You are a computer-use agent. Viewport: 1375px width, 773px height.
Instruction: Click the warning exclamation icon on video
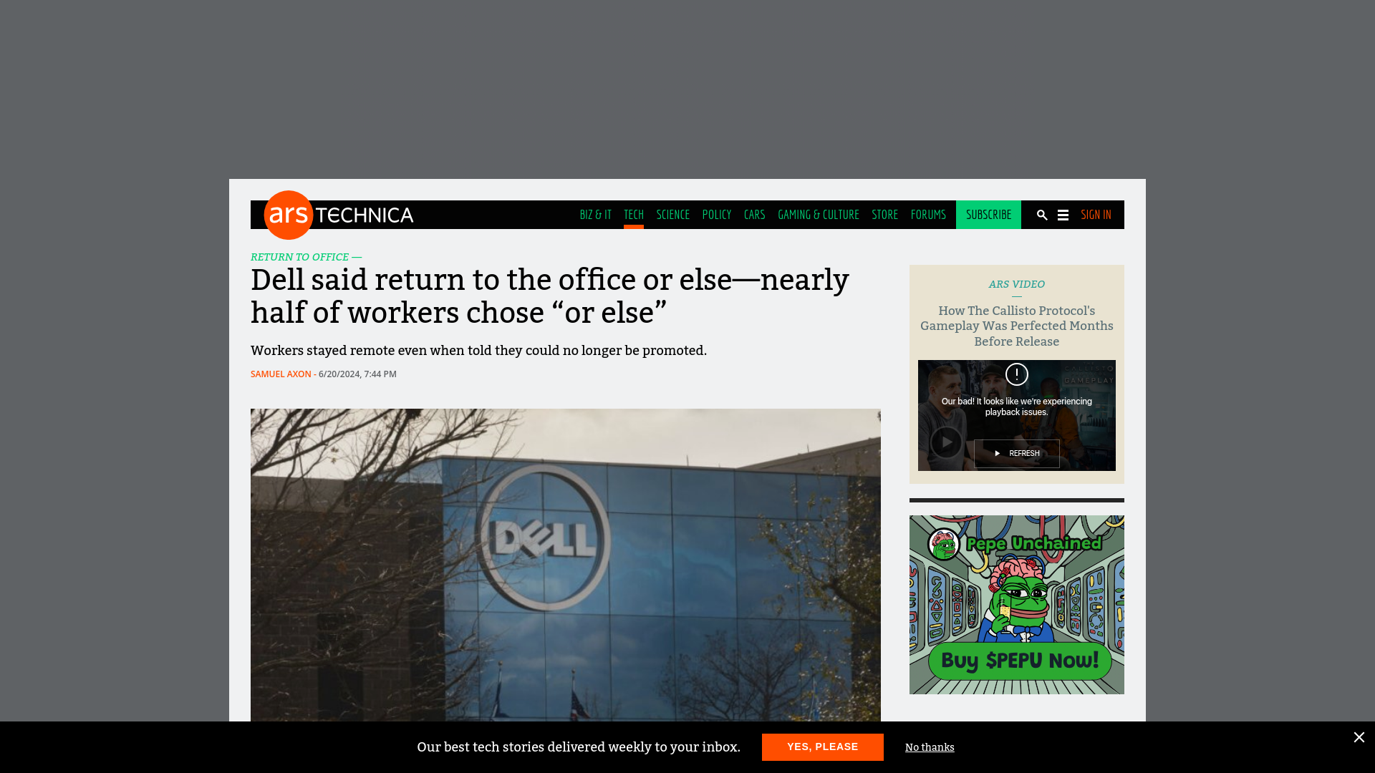[1016, 375]
